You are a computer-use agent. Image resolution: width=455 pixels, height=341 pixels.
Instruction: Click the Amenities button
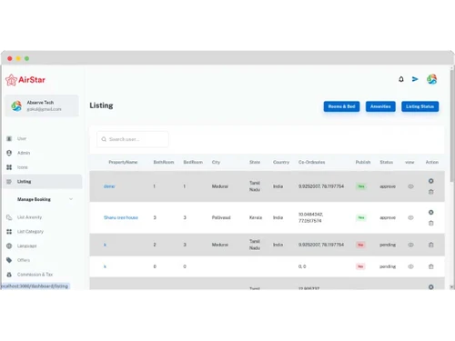point(380,106)
